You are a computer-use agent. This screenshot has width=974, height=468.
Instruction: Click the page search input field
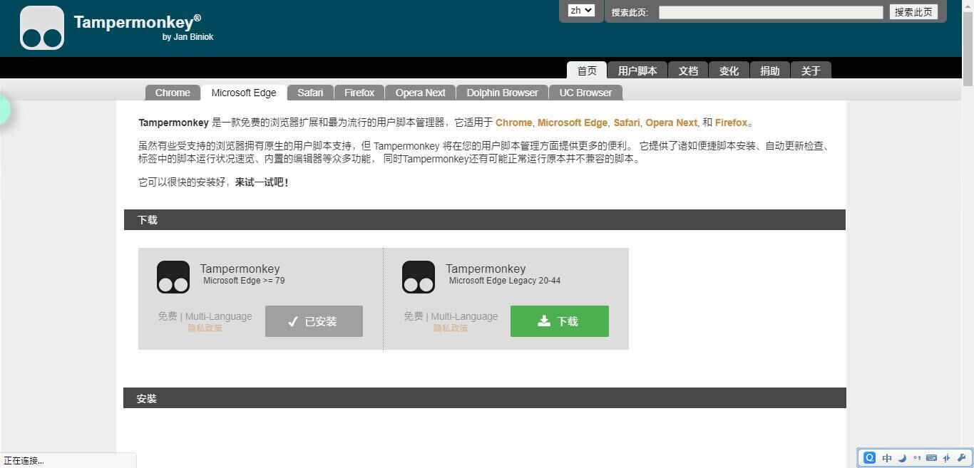pos(770,12)
